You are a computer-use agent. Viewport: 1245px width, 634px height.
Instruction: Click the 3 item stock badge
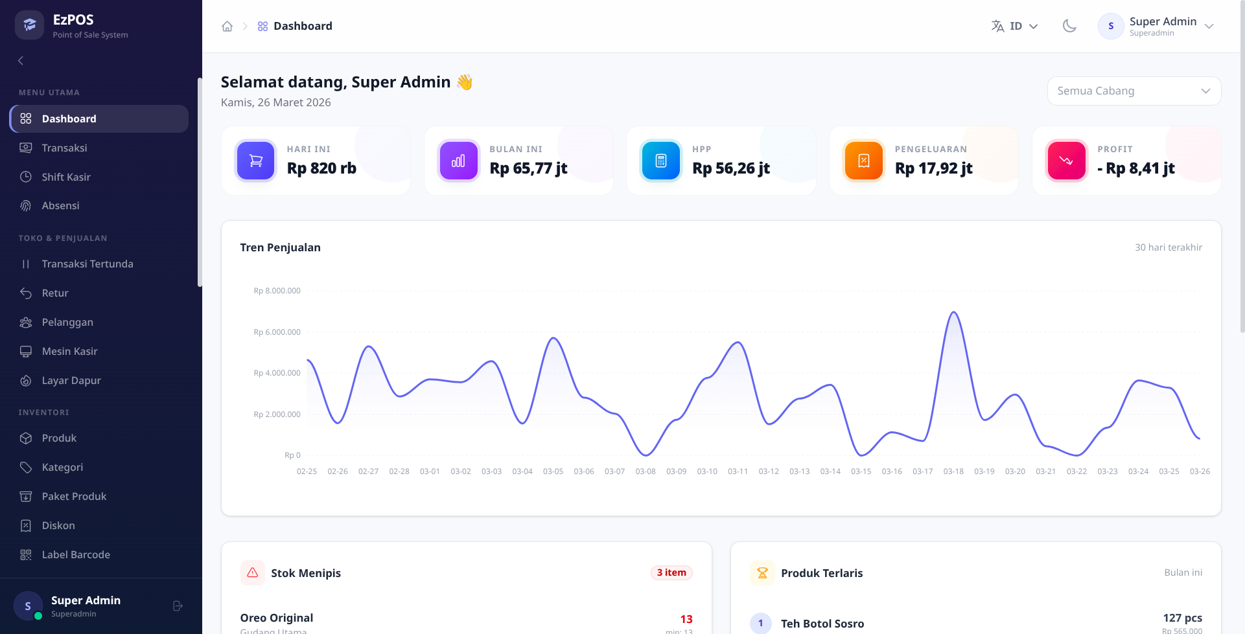pyautogui.click(x=671, y=573)
